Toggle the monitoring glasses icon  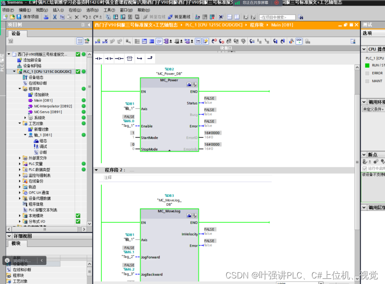pos(299,41)
